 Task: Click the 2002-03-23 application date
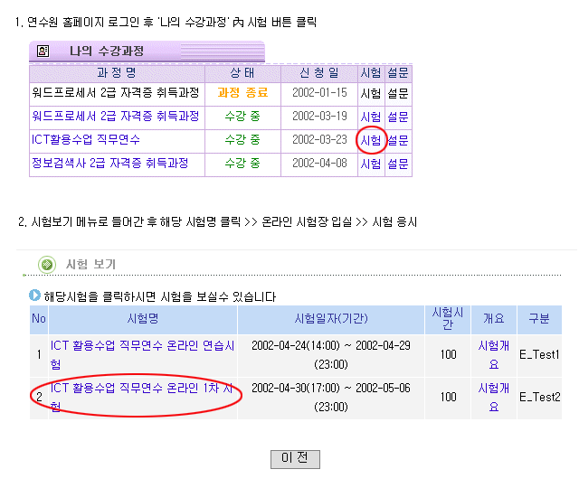(x=319, y=139)
